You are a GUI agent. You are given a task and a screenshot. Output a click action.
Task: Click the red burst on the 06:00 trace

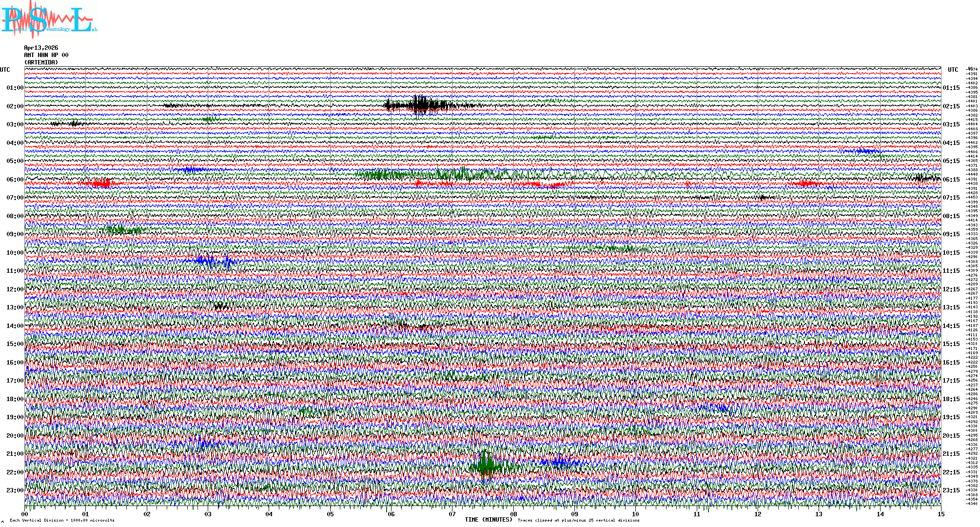(x=102, y=183)
